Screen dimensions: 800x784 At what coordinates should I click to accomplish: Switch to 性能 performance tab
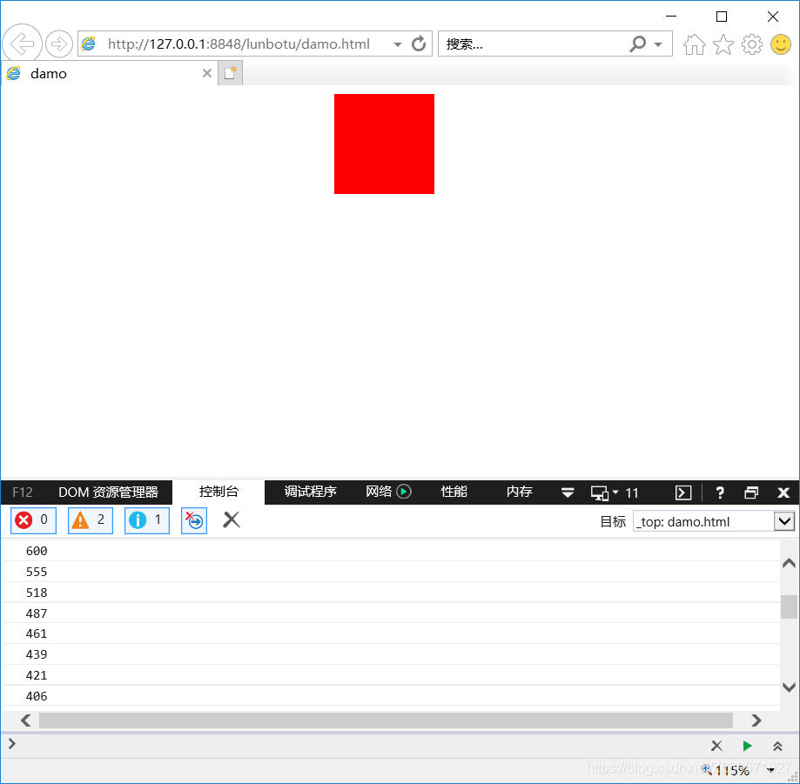454,492
